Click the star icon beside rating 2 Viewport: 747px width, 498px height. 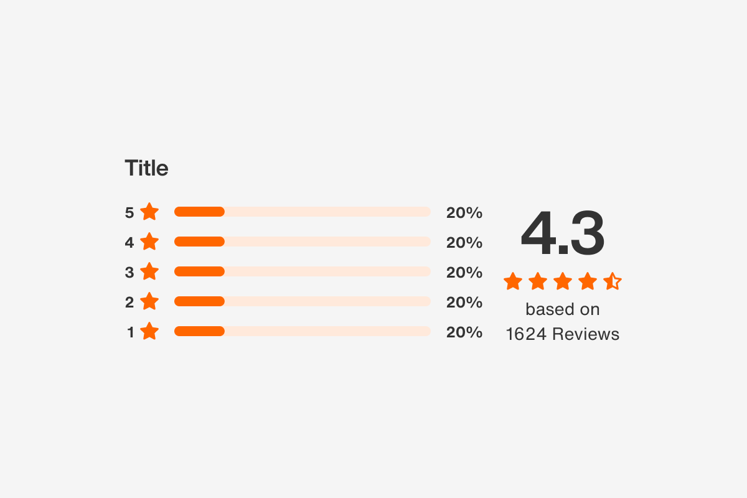click(x=149, y=302)
